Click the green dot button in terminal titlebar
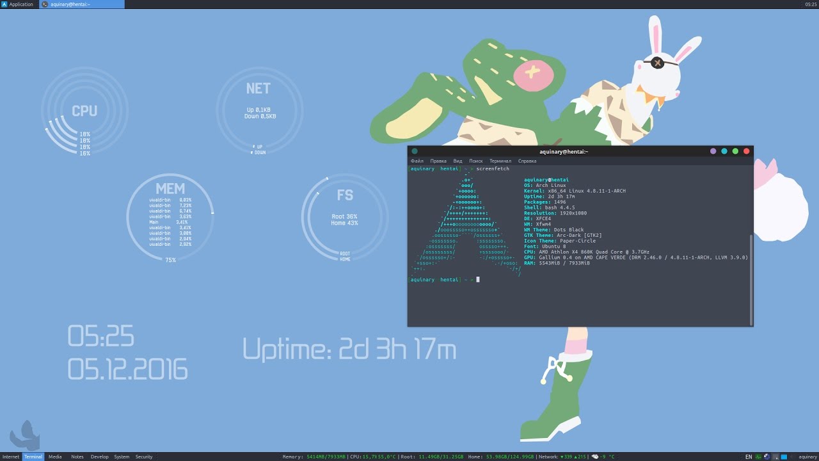 [735, 152]
